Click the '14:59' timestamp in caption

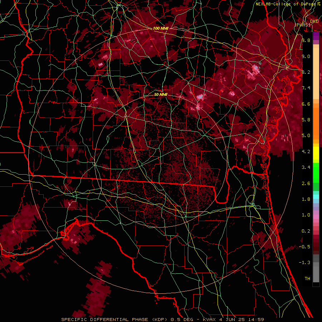click(256, 319)
